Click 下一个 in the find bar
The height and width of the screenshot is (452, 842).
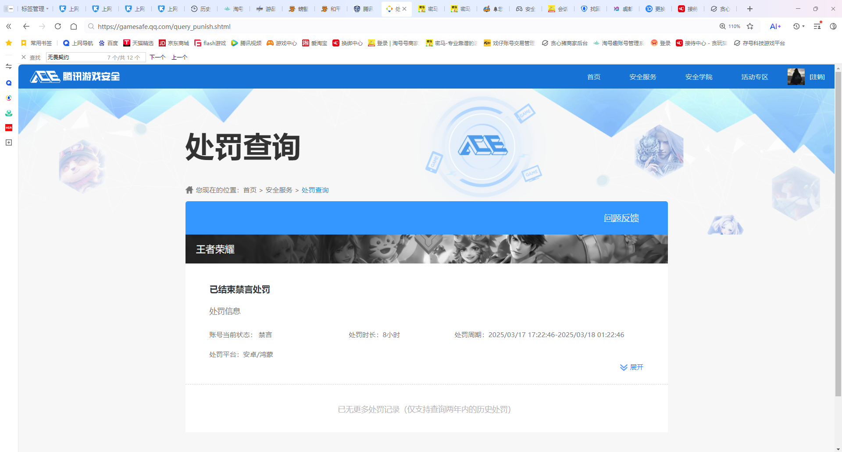point(157,57)
